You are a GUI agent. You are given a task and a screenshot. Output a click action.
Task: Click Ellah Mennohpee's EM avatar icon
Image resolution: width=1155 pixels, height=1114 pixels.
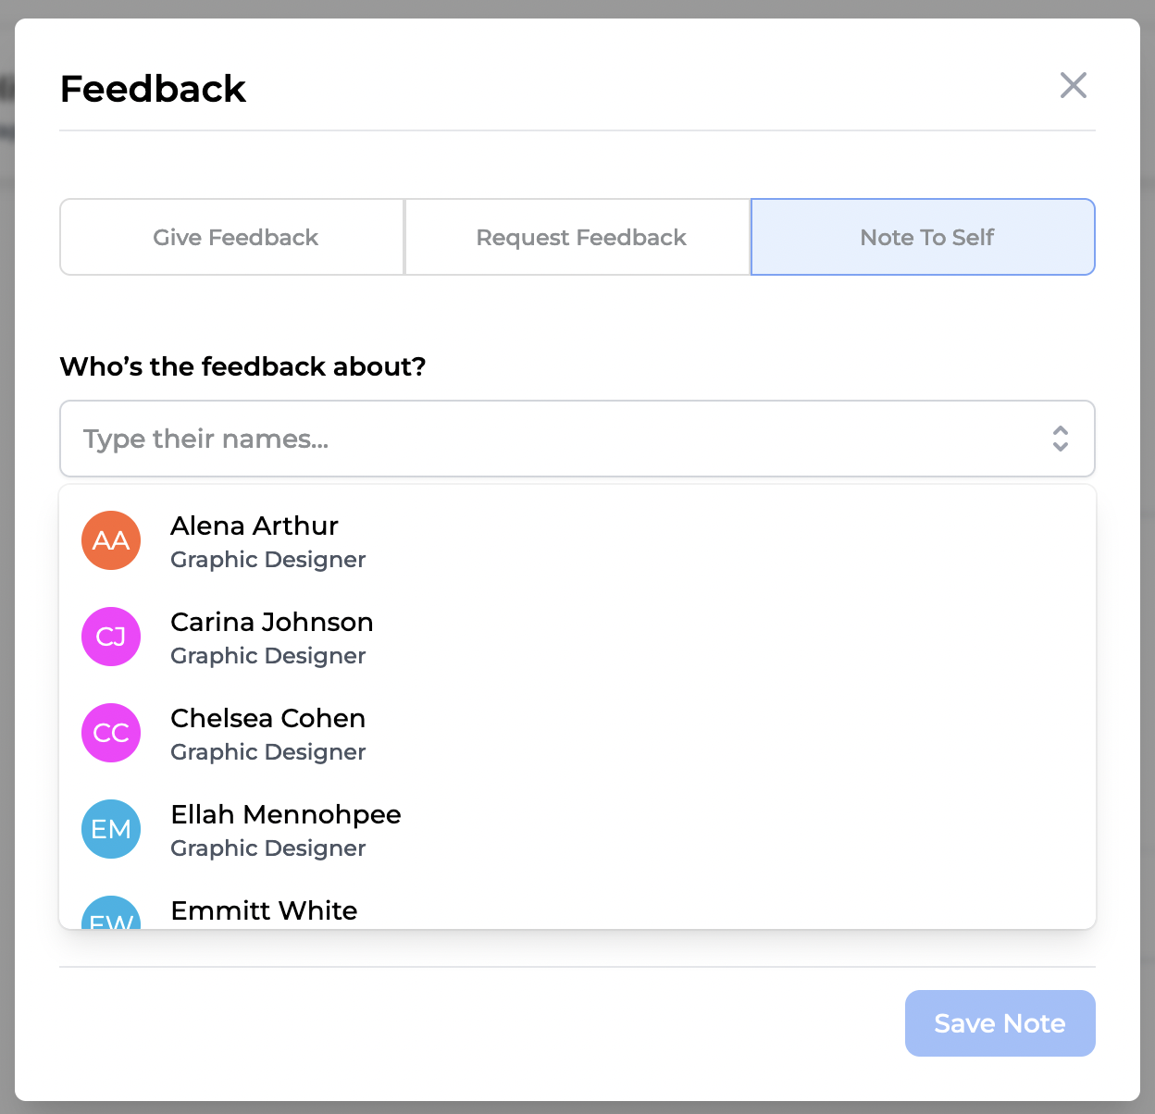(x=111, y=829)
